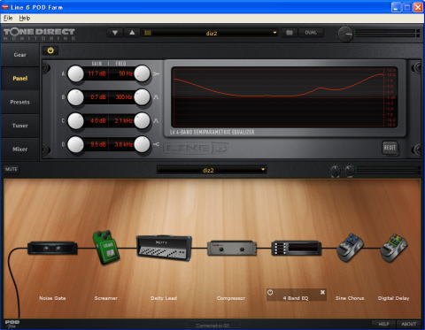425x330 pixels.
Task: Click the Sine Chorus label
Action: click(350, 298)
